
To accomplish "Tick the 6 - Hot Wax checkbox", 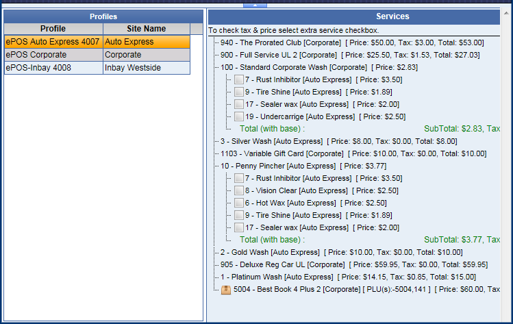I will [x=238, y=203].
